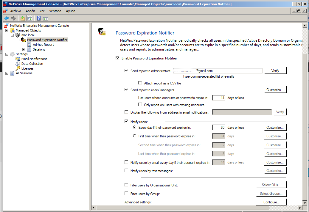The height and width of the screenshot is (212, 309).
Task: Open the Licenses key item
Action: click(x=27, y=68)
